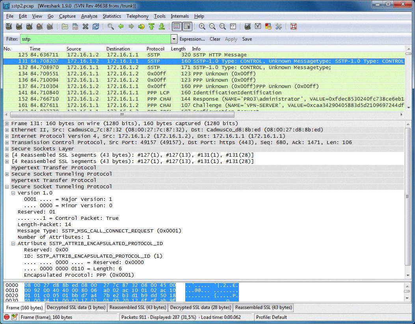Expand Secure Sockets Layer node

(x=7, y=149)
